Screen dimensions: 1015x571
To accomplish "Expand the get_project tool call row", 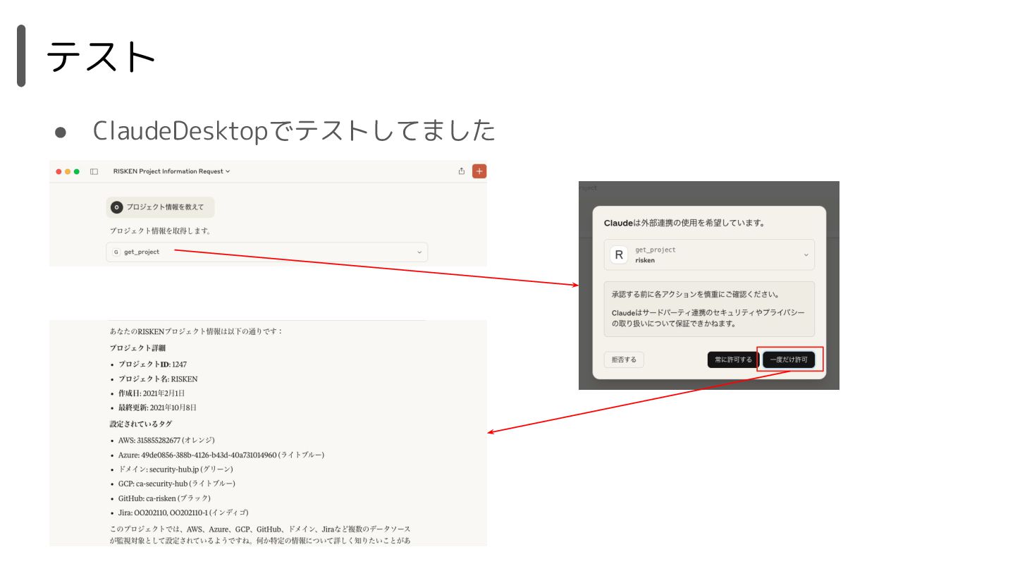I will point(266,252).
